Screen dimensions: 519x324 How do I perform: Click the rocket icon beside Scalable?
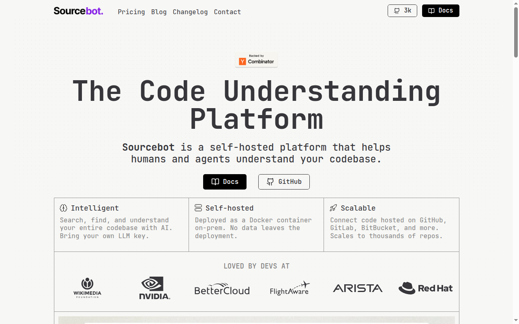point(333,208)
